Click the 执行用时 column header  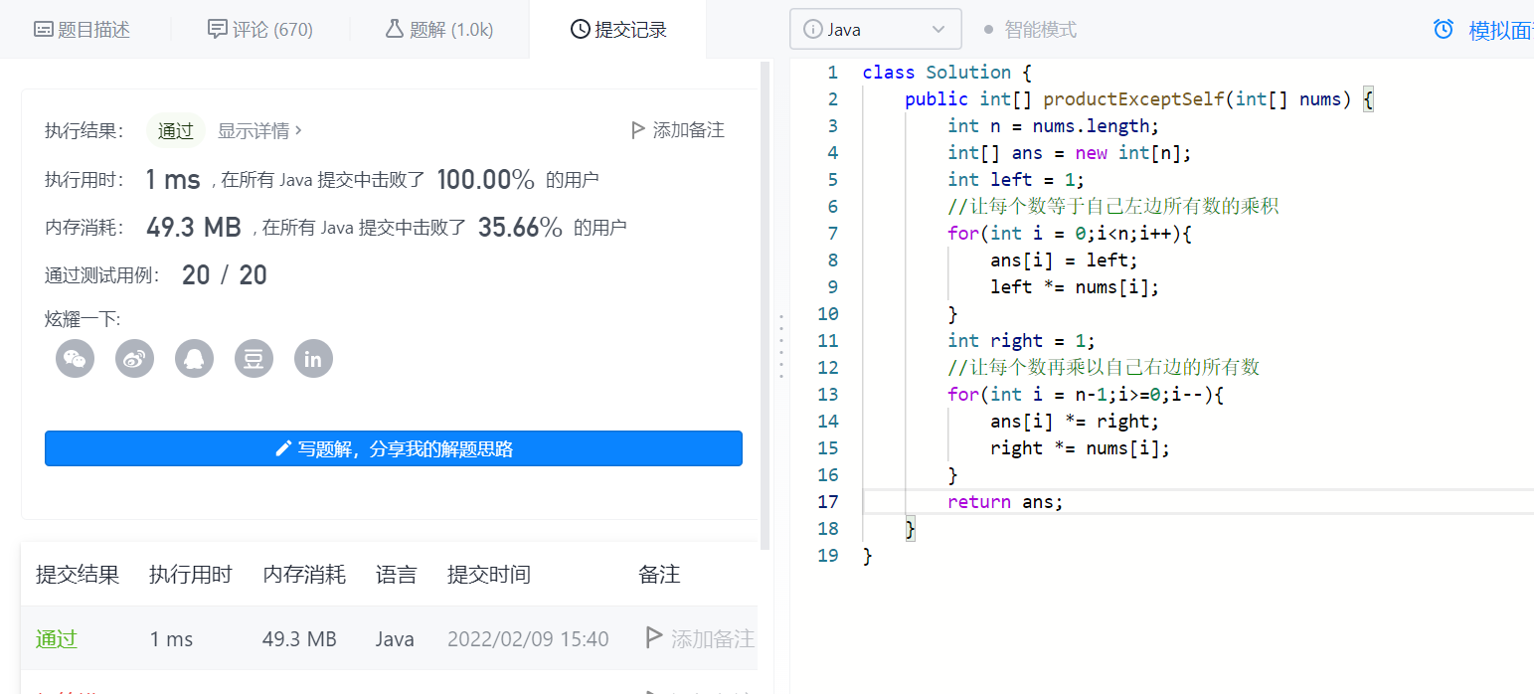click(191, 574)
